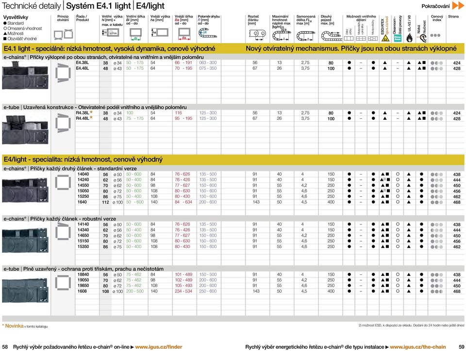Click the yellow 'E4.1 light - speciálně' section banner
This screenshot has height=351, width=466.
[x=233, y=48]
